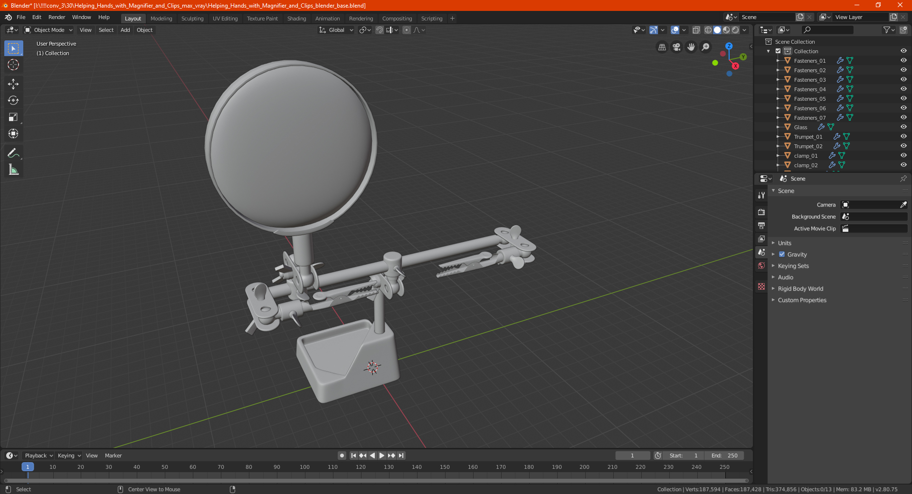912x494 pixels.
Task: Toggle viewport overlays
Action: (675, 30)
